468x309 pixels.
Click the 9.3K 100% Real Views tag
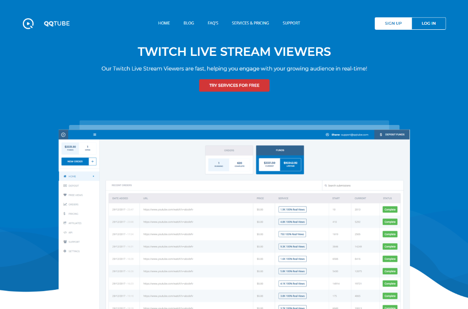point(292,247)
